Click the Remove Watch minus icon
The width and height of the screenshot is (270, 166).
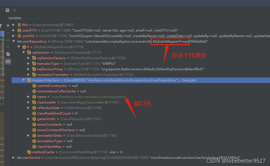tap(8, 33)
